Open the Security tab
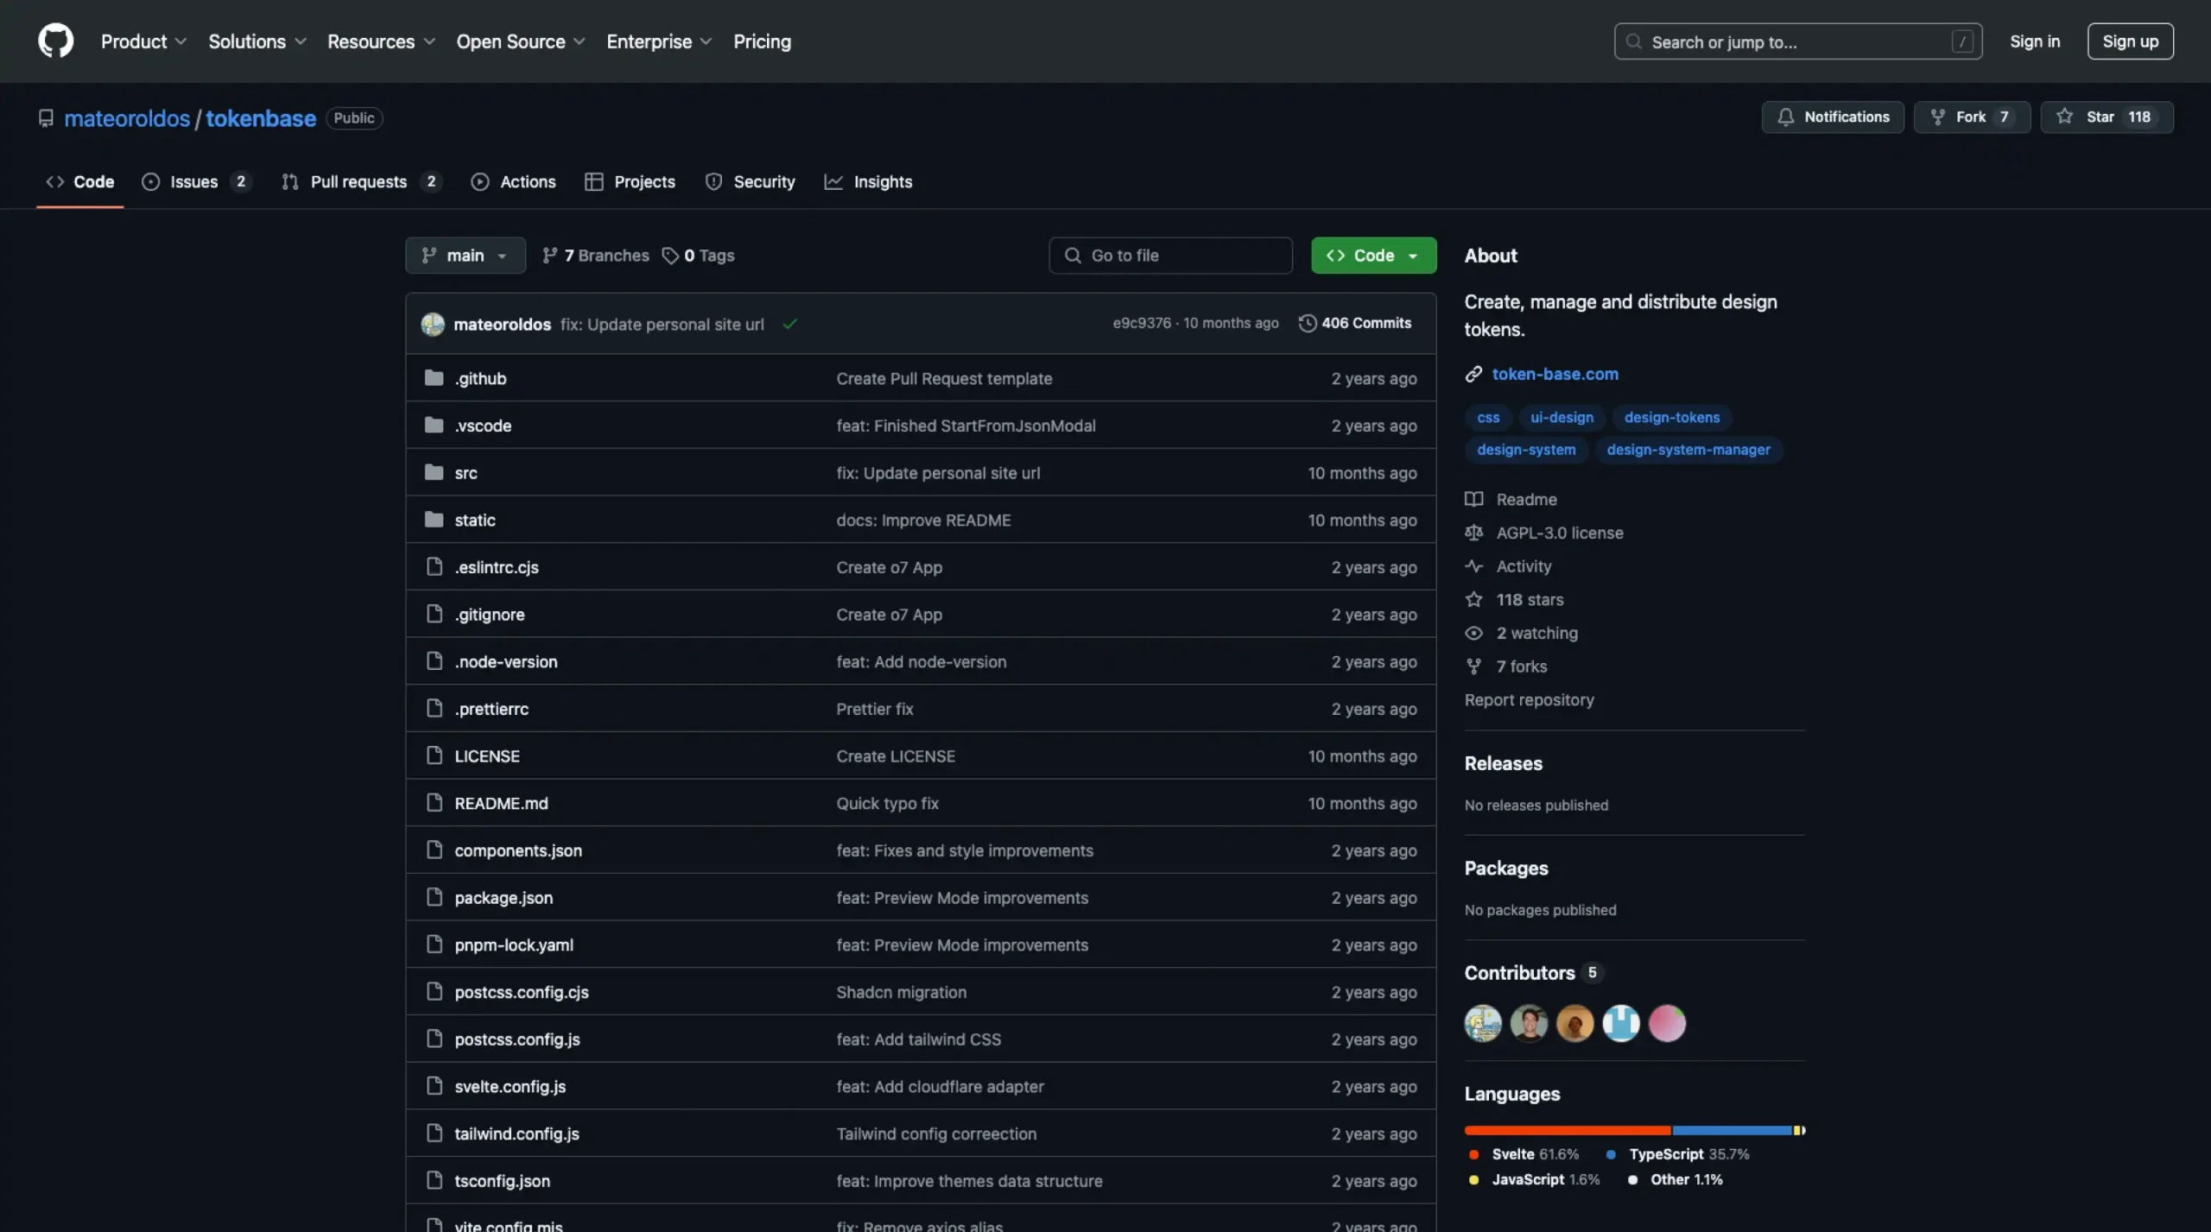Viewport: 2211px width, 1232px height. [x=751, y=181]
